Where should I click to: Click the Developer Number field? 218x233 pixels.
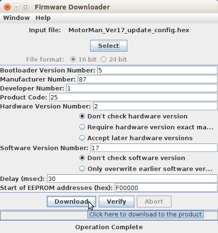pos(142,88)
